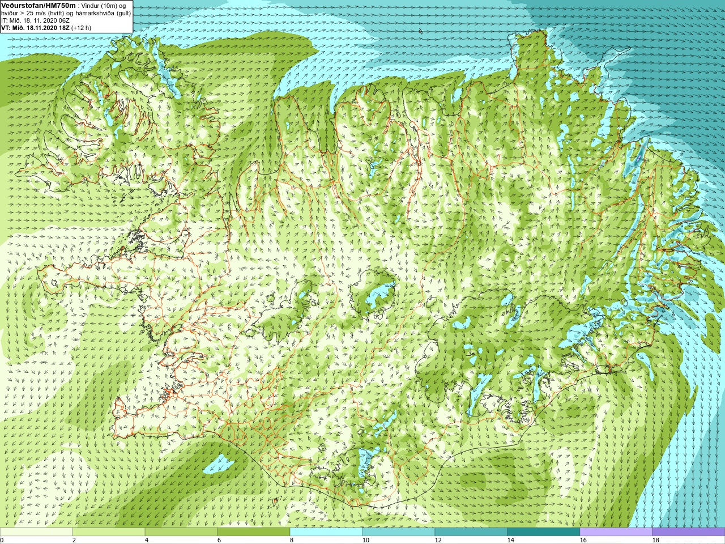Select the dark teal 14–16 m/s legend swatch
Screen dimensions: 725x544
(544, 532)
